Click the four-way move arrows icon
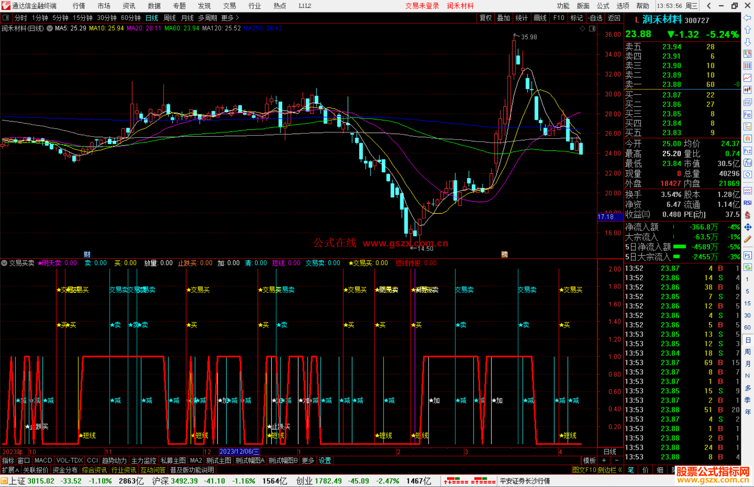The image size is (754, 487). [x=747, y=227]
